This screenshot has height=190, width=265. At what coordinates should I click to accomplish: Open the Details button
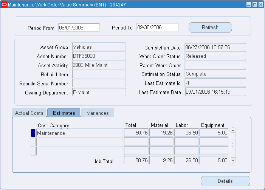[x=225, y=181]
